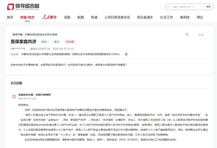Click the 咨询 tag
Viewport: 217px width, 148px height.
pyautogui.click(x=44, y=42)
